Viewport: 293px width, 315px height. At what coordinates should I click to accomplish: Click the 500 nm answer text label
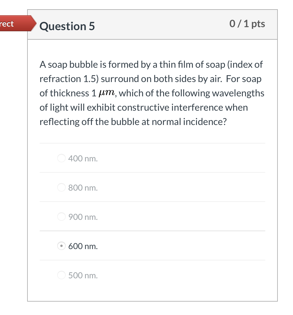pos(83,275)
